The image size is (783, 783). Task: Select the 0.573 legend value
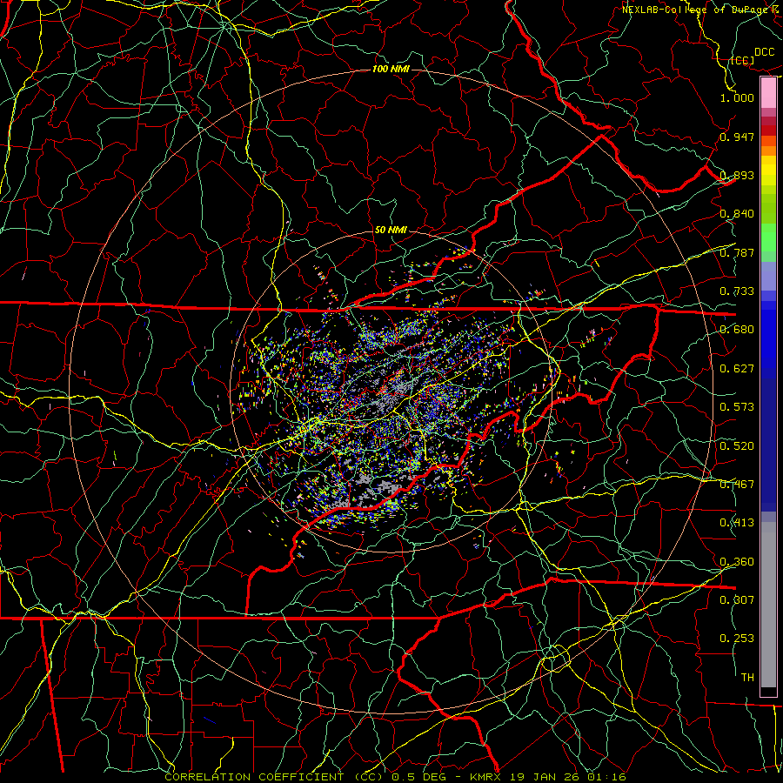click(x=737, y=407)
